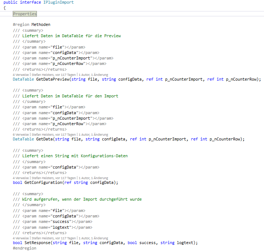264x251 pixels.
Task: Expand the collapsed Properties region
Action: 25,14
